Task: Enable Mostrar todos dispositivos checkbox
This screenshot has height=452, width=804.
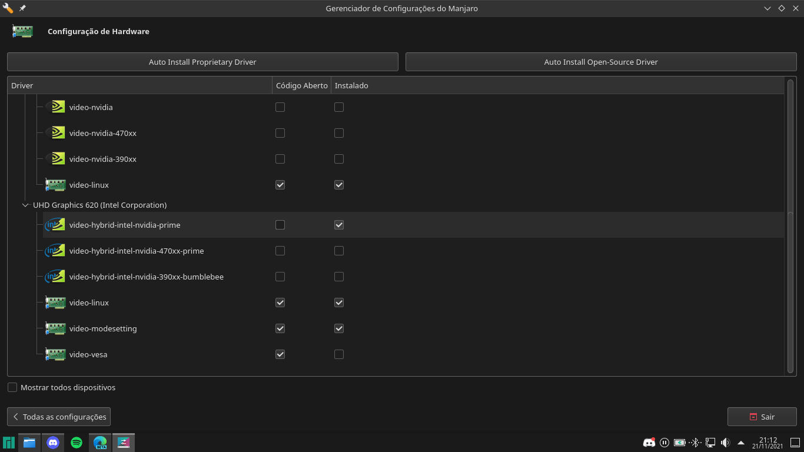Action: (x=12, y=387)
